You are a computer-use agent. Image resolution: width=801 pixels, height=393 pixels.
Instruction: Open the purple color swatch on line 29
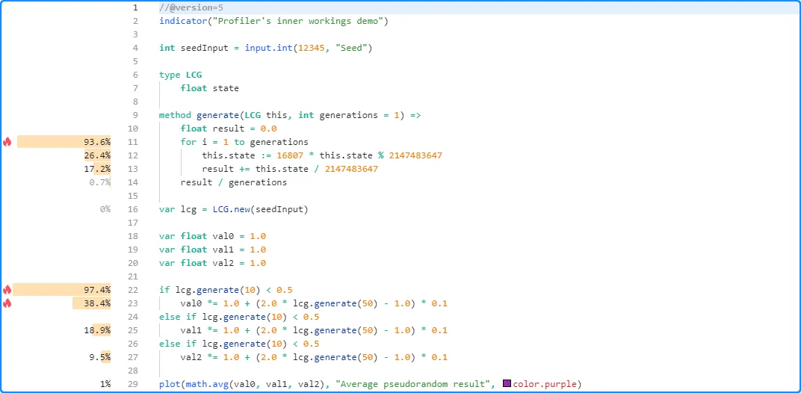[x=507, y=384]
